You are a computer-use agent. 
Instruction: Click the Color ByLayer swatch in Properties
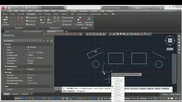point(28,47)
